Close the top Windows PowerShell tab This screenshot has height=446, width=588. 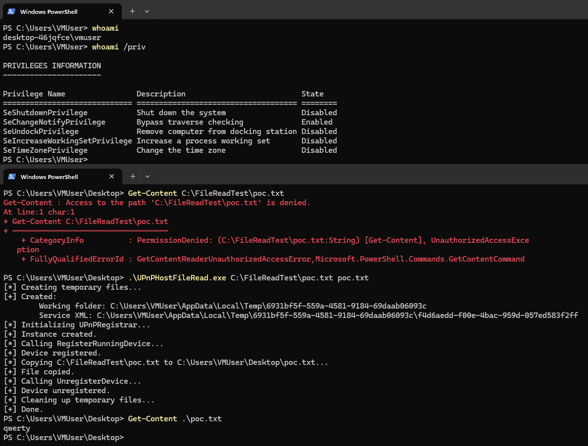(111, 11)
